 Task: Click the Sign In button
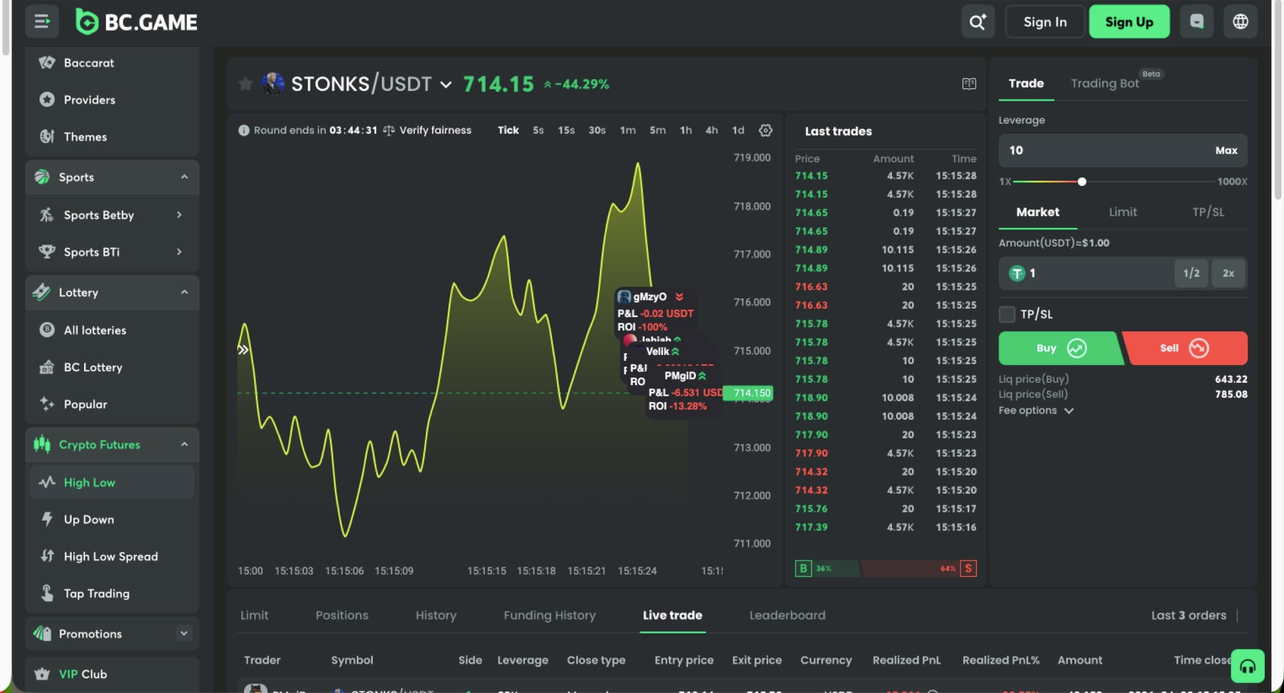tap(1045, 22)
